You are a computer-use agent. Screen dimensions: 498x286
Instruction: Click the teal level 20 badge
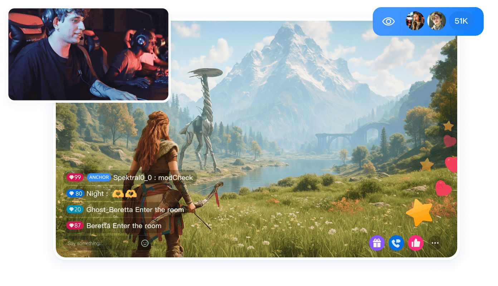point(75,209)
